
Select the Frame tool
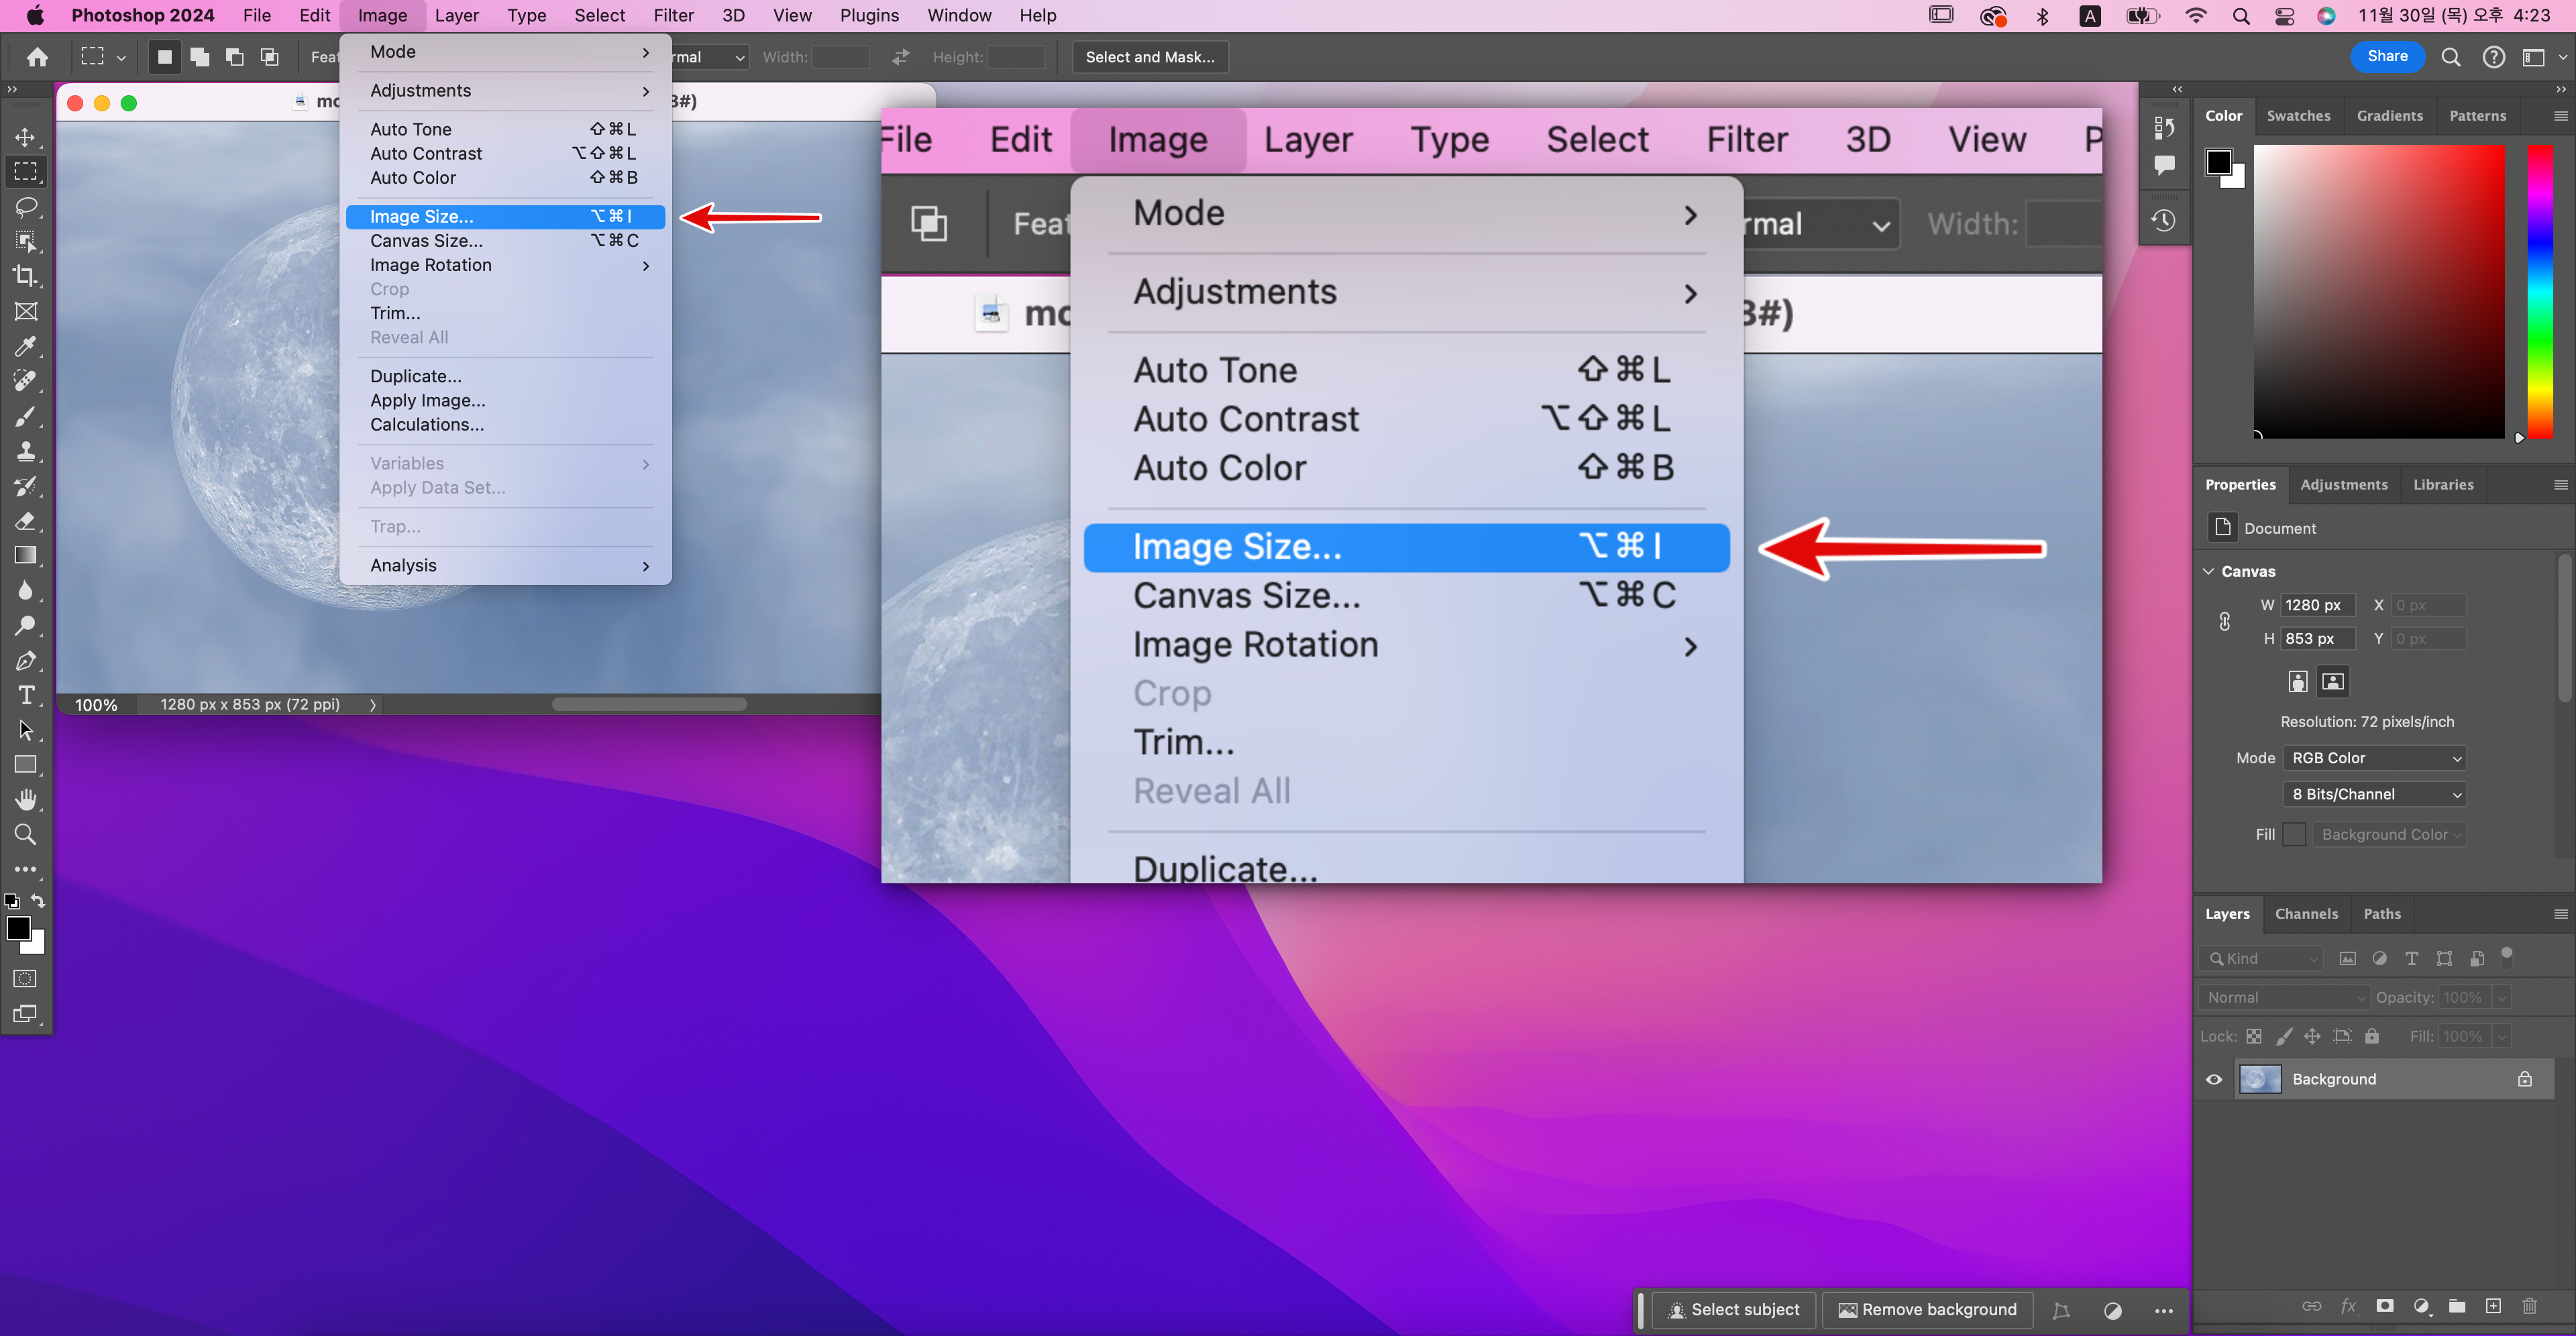point(25,312)
